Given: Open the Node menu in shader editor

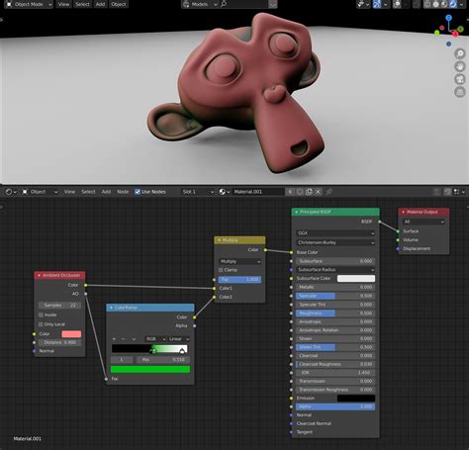Looking at the screenshot, I should pos(123,192).
